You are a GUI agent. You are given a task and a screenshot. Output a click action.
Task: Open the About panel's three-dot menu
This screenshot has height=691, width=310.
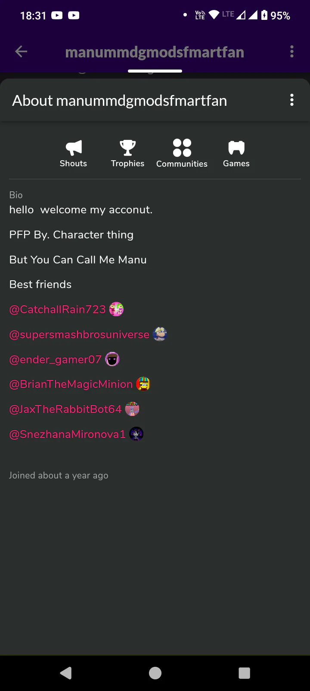pos(292,100)
